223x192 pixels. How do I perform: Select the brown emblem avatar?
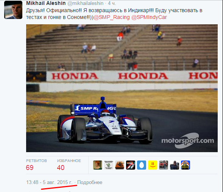[x=120, y=165]
